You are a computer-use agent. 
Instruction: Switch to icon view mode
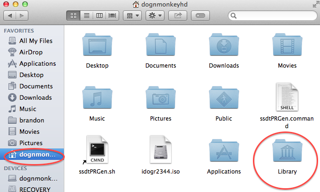(74, 16)
